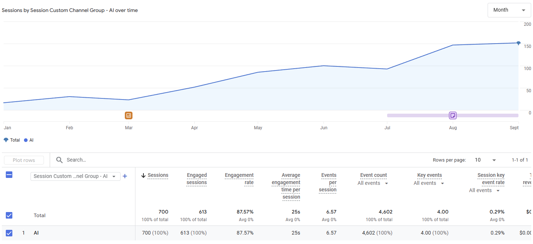Image resolution: width=533 pixels, height=244 pixels.
Task: Expand the Rows per page dropdown
Action: tap(485, 160)
